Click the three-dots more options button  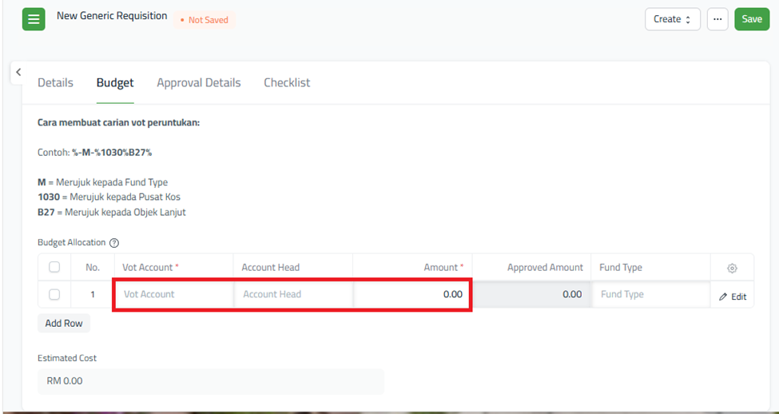(717, 19)
